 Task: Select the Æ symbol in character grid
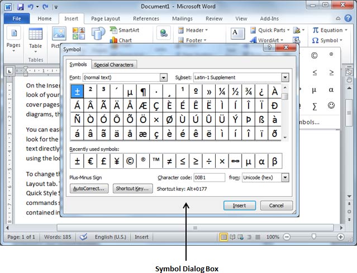click(143, 106)
